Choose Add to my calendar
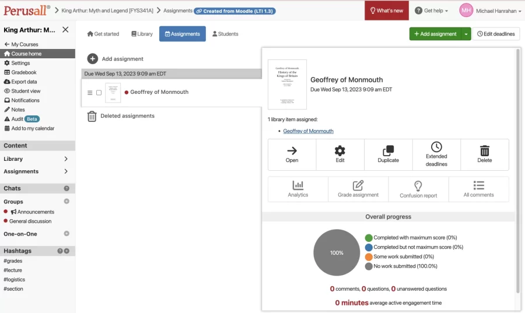This screenshot has height=313, width=525. click(x=29, y=128)
